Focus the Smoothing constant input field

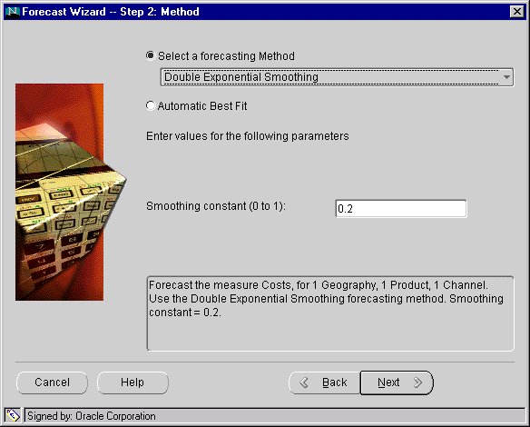401,208
